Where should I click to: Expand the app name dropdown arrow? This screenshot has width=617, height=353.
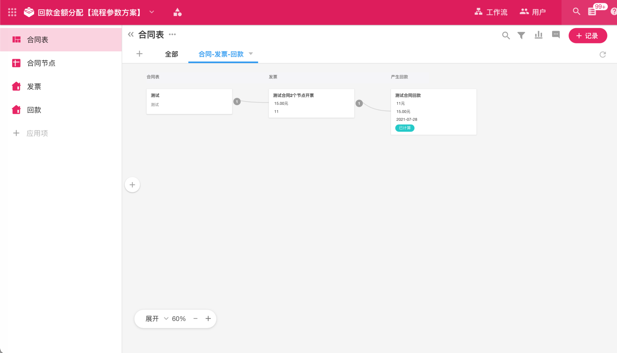click(152, 12)
